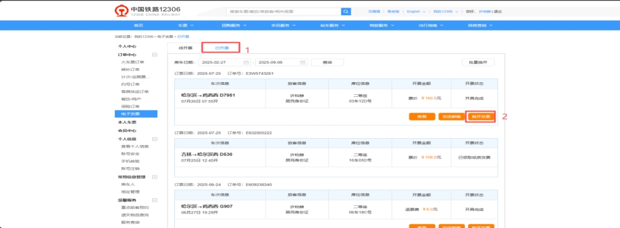This screenshot has width=620, height=228.
Task: Open the 出行指南 navigation dropdown
Action: (431, 25)
